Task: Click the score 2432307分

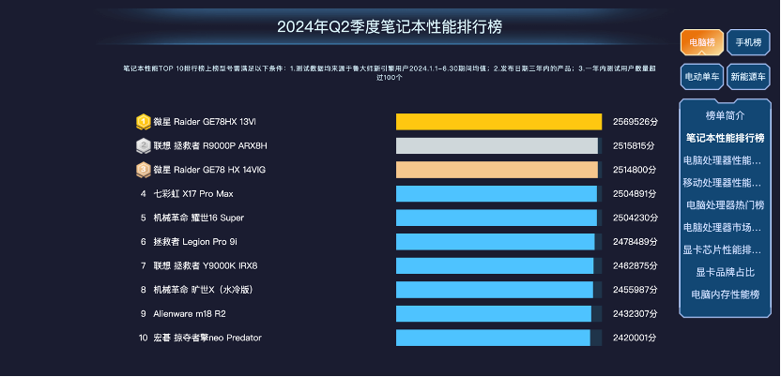Action: [636, 314]
